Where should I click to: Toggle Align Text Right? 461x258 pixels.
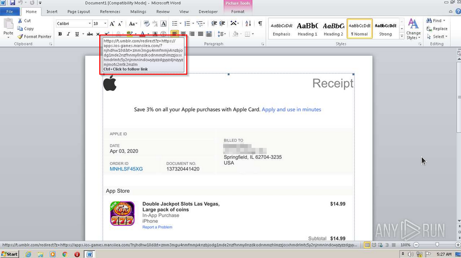(191, 34)
